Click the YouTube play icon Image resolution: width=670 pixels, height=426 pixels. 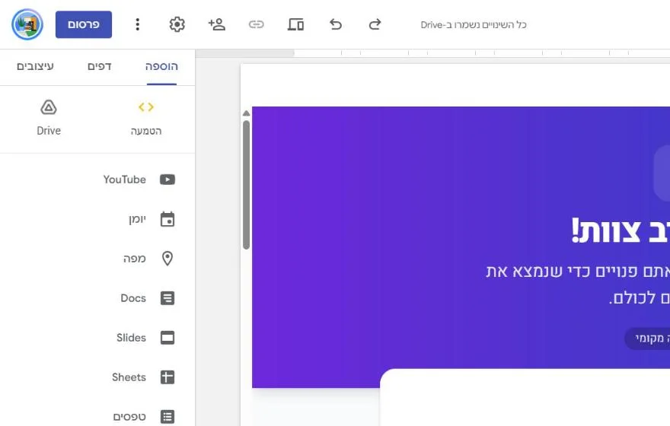point(167,180)
